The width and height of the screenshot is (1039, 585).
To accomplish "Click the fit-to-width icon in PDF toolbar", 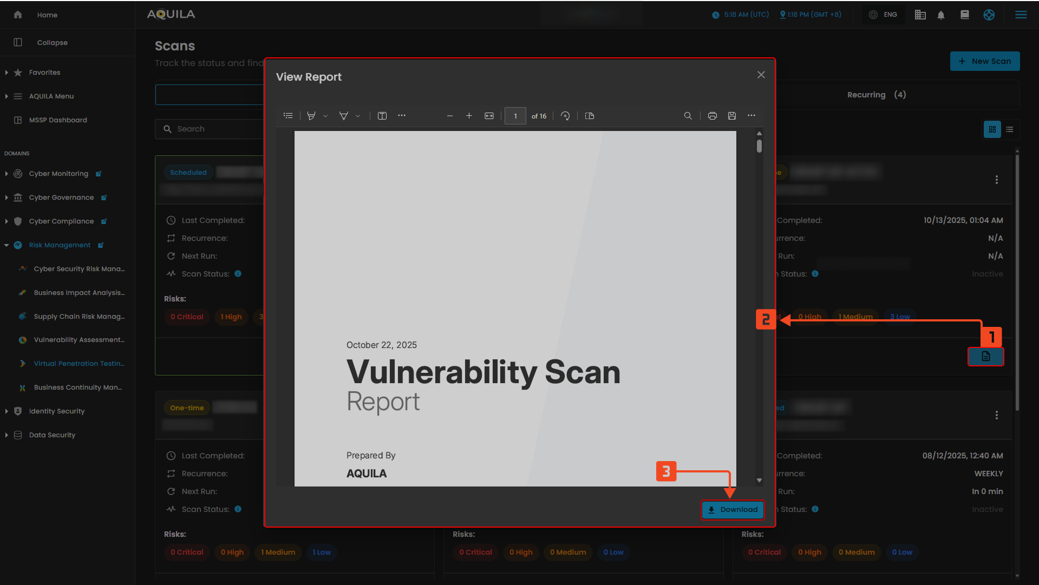I will (489, 116).
